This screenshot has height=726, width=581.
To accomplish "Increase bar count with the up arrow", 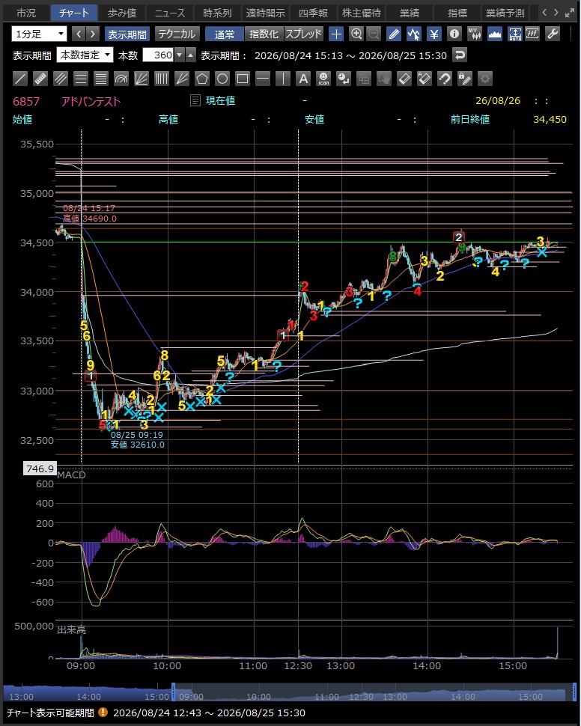I will click(x=190, y=55).
